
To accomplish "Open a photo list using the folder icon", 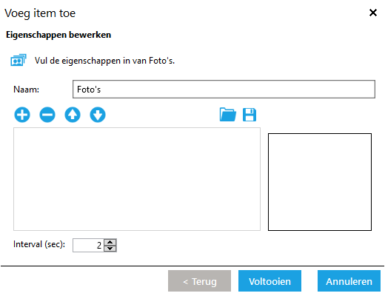I will pyautogui.click(x=227, y=115).
